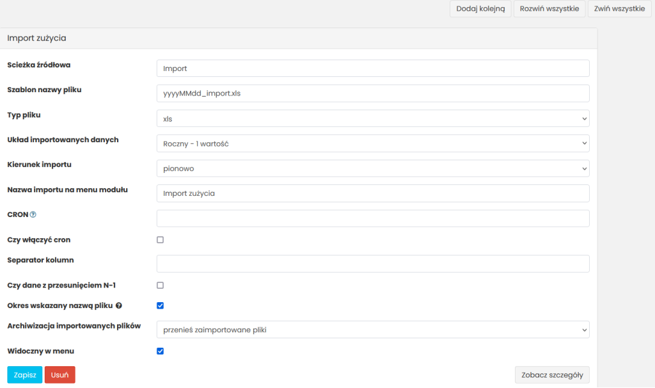
Task: Click the Separator kolumn text field
Action: (372, 264)
